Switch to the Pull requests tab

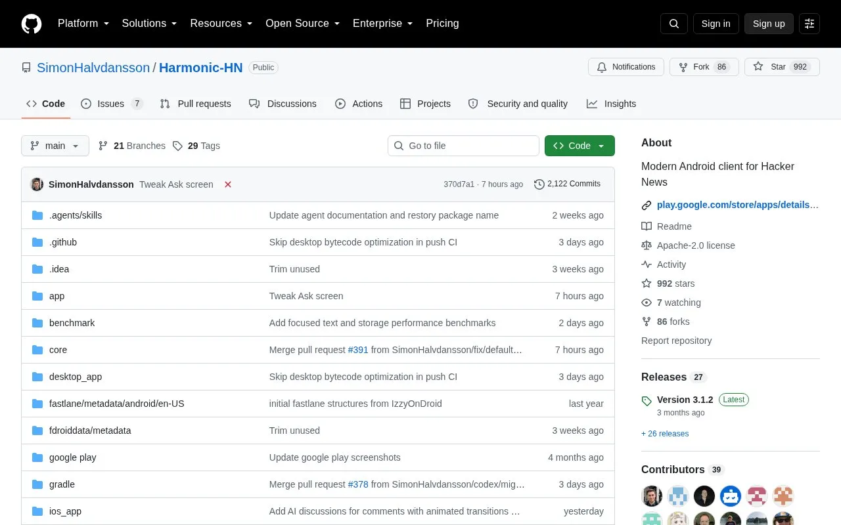coord(195,104)
